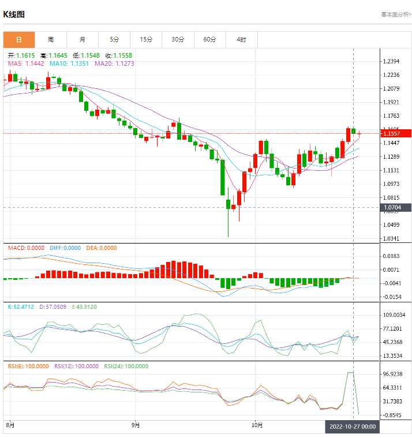Viewport: 412px width, 438px height.
Task: Click the 109.0034 KDJ axis label
Action: tap(394, 315)
